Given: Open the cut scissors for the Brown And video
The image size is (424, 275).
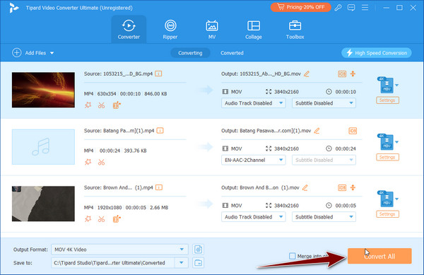Looking at the screenshot, I should (101, 219).
